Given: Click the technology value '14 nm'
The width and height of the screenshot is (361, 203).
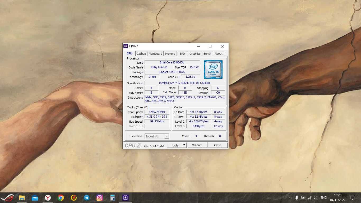Looking at the screenshot, I should 152,77.
